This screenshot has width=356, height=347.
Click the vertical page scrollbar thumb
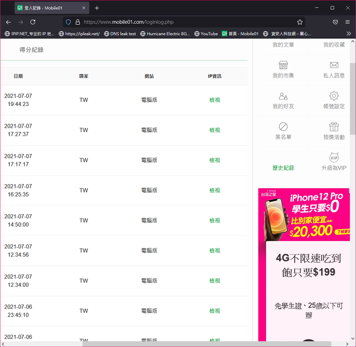click(x=353, y=99)
